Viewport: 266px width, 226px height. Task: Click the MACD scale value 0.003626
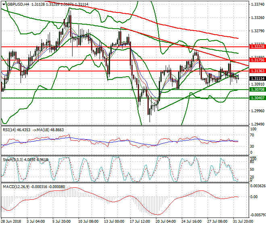click(258, 186)
